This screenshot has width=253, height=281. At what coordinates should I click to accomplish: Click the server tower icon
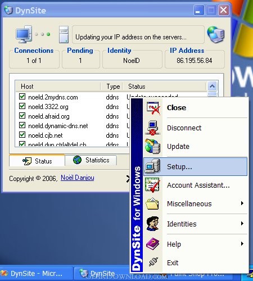64,35
